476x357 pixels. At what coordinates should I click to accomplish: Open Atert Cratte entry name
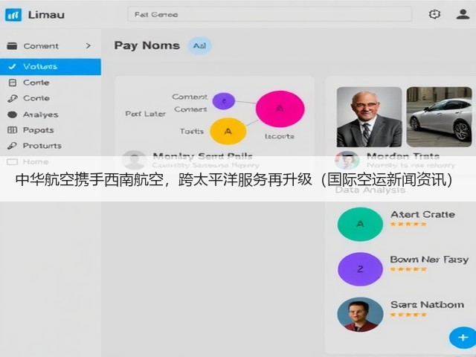click(422, 214)
